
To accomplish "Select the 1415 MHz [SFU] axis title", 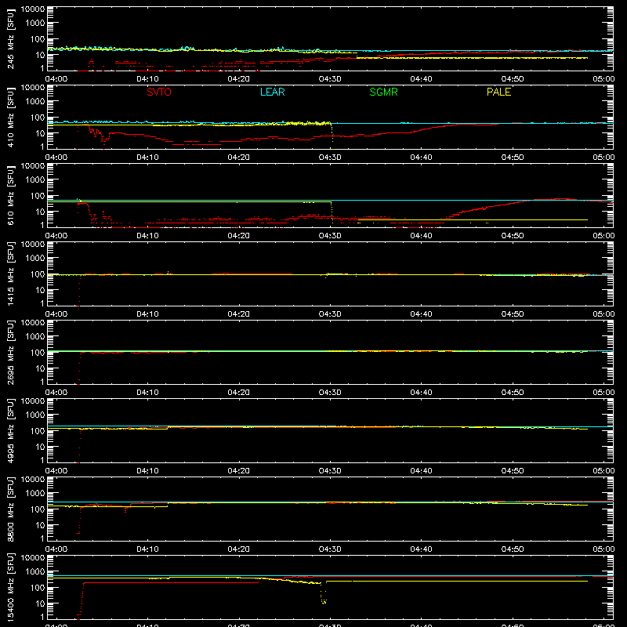I will pyautogui.click(x=10, y=274).
